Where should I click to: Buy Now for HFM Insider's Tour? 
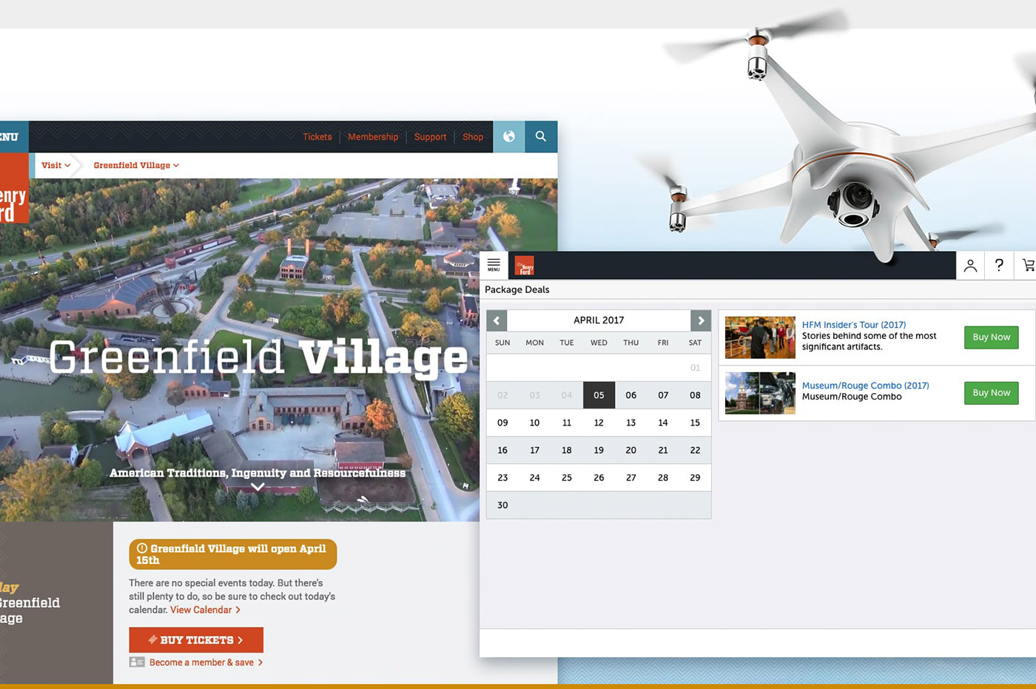(991, 337)
